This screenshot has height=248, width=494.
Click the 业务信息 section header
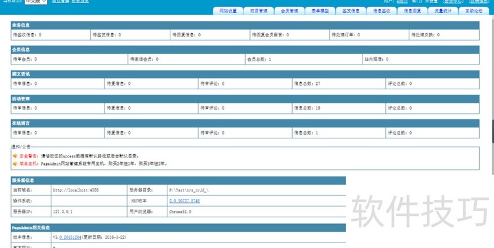tap(21, 25)
